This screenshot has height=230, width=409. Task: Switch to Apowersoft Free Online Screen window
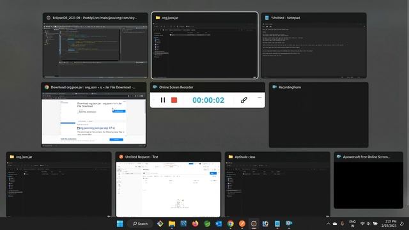point(369,180)
